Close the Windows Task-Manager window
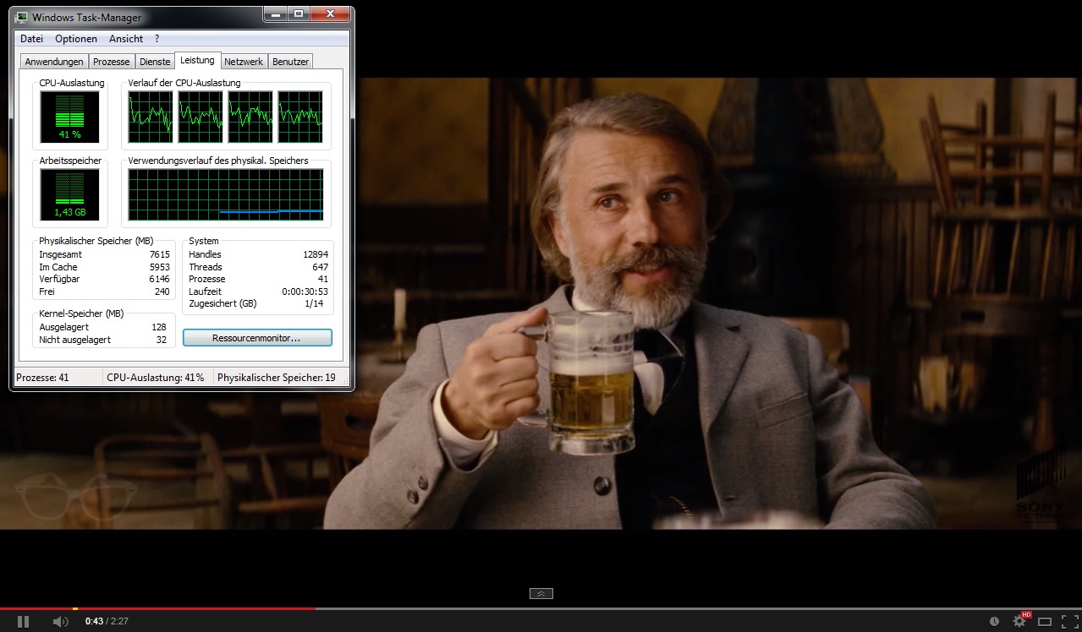This screenshot has width=1082, height=632. coord(328,14)
